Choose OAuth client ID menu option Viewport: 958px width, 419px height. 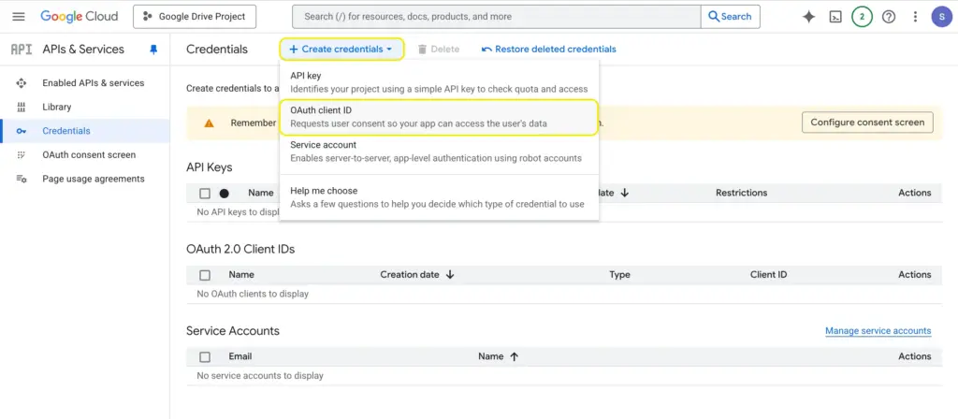click(x=439, y=117)
